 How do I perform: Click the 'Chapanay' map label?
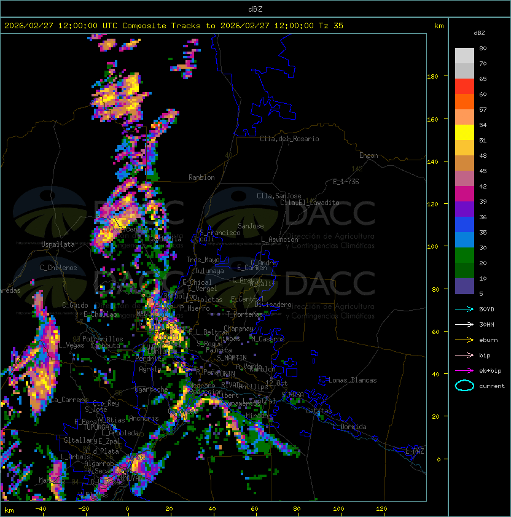pos(238,328)
